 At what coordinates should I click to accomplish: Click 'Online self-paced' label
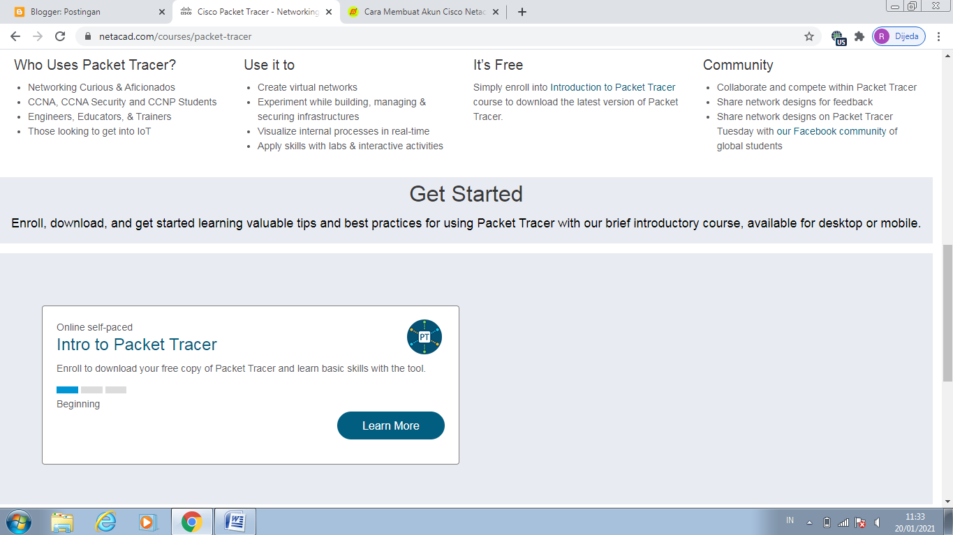pyautogui.click(x=94, y=327)
